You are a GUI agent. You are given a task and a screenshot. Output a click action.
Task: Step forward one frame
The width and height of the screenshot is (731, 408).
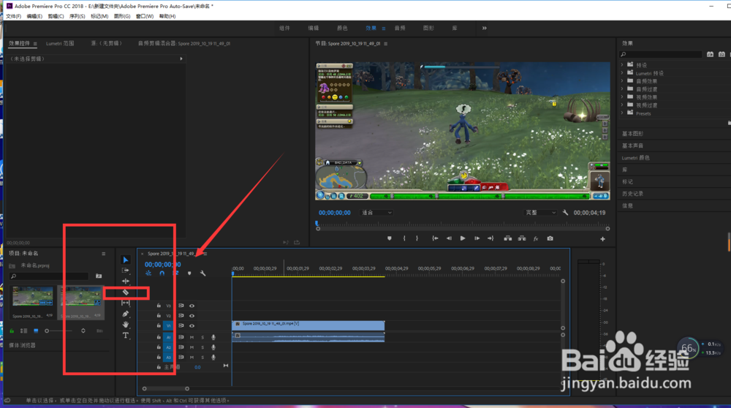[x=477, y=238]
